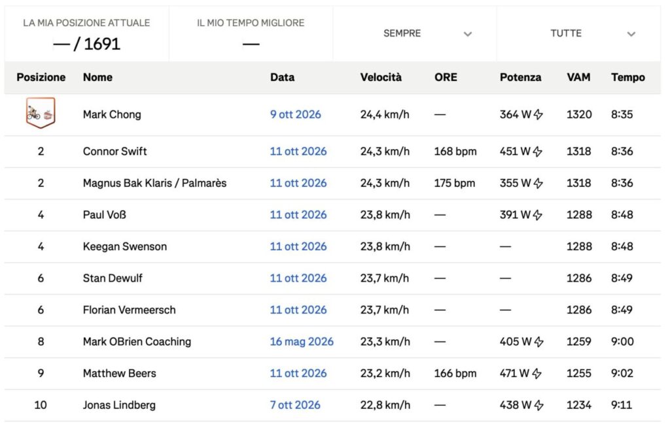Click the 24,4 km/h speed value
The image size is (670, 426).
click(x=385, y=114)
